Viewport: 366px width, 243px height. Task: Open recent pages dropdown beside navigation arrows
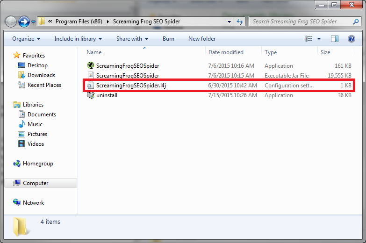[x=33, y=22]
